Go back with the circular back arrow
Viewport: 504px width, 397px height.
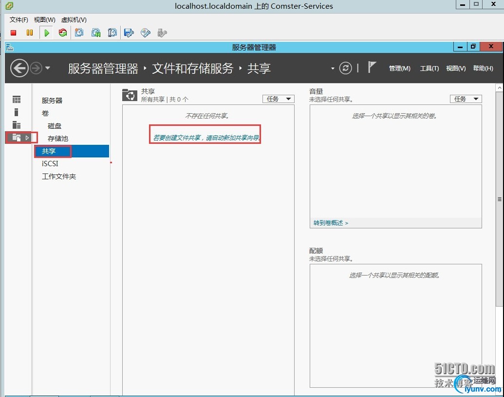pos(19,68)
